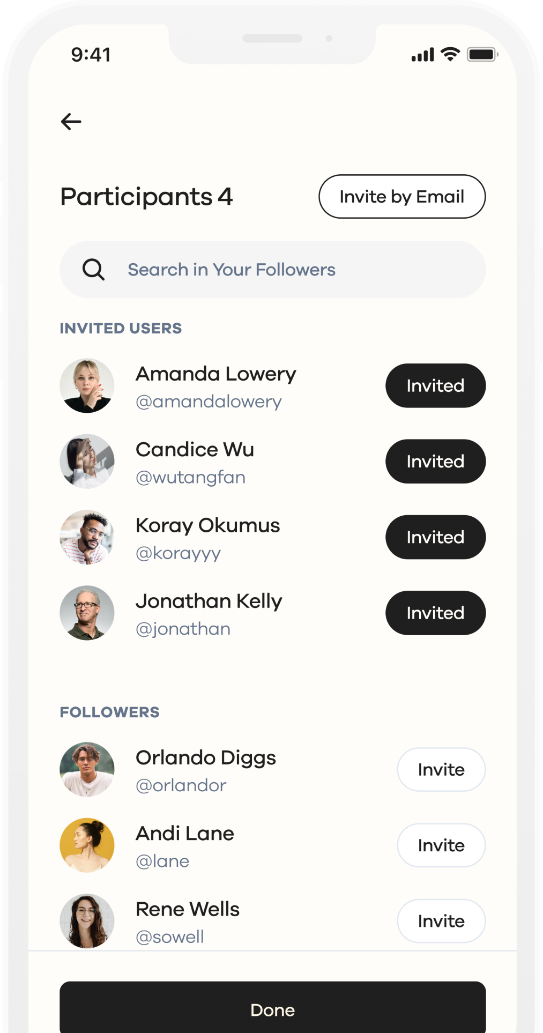Uninvite Candice Wu via Invited button
543x1033 pixels.
(x=435, y=462)
